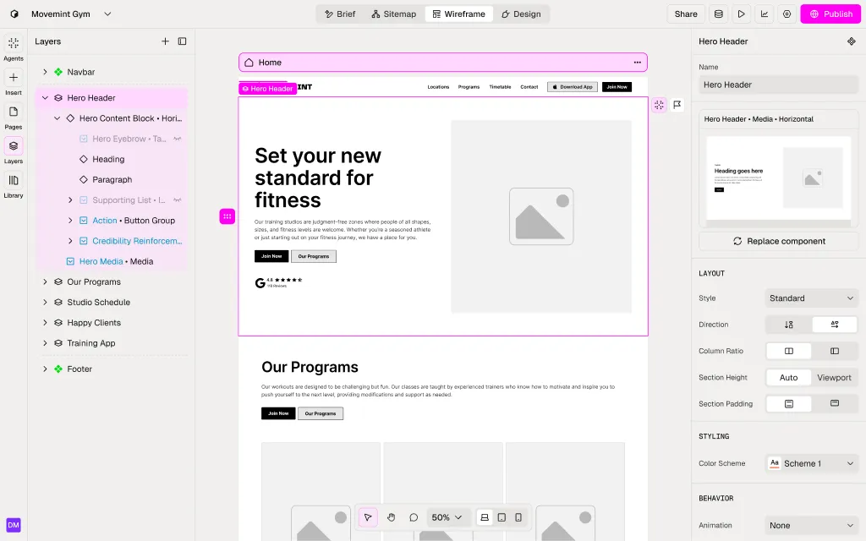Screen dimensions: 866x541
Task: Show the hidden Hero Eyebrow layer
Action: [178, 139]
